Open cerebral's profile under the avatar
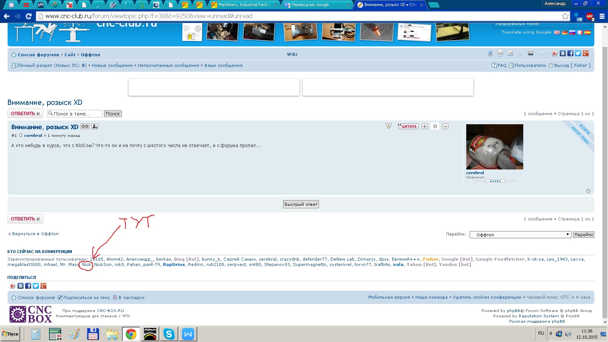608x342 pixels. (x=475, y=173)
